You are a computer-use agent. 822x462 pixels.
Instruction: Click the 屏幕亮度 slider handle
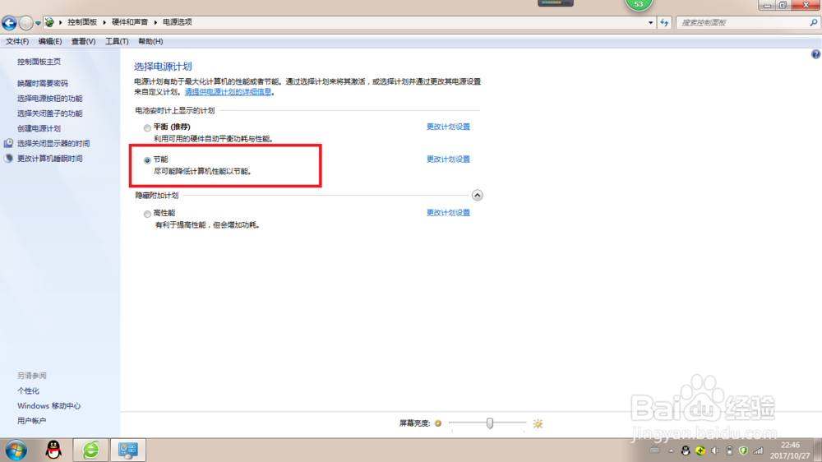pyautogui.click(x=490, y=423)
